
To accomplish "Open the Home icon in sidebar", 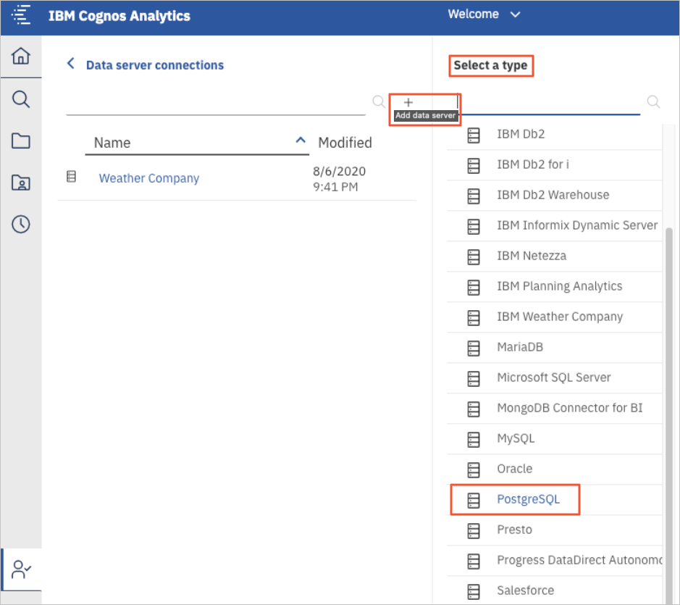I will pyautogui.click(x=21, y=57).
